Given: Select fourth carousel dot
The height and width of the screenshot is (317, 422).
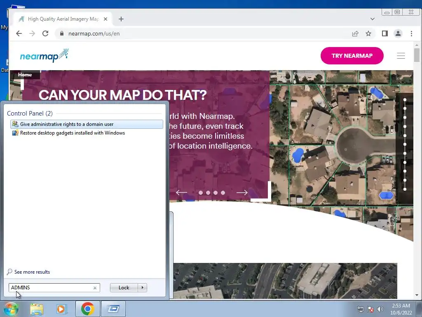Looking at the screenshot, I should [x=223, y=193].
